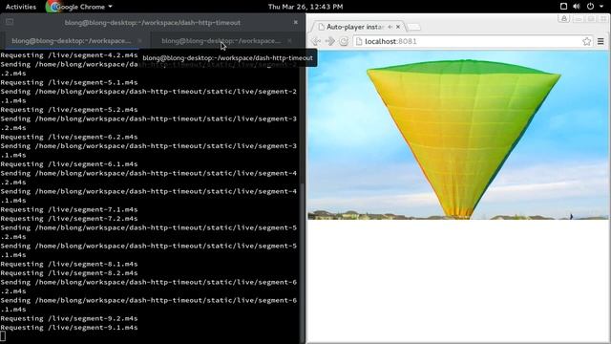Close the first terminal tab
The height and width of the screenshot is (344, 611).
pos(140,40)
